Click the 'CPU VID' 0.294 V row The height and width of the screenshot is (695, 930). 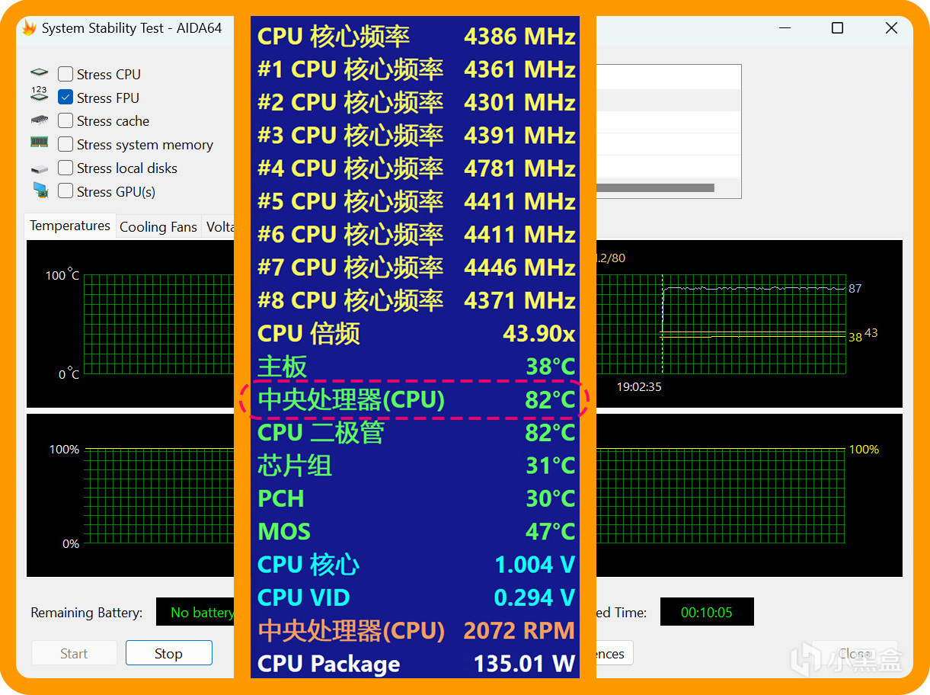point(416,597)
